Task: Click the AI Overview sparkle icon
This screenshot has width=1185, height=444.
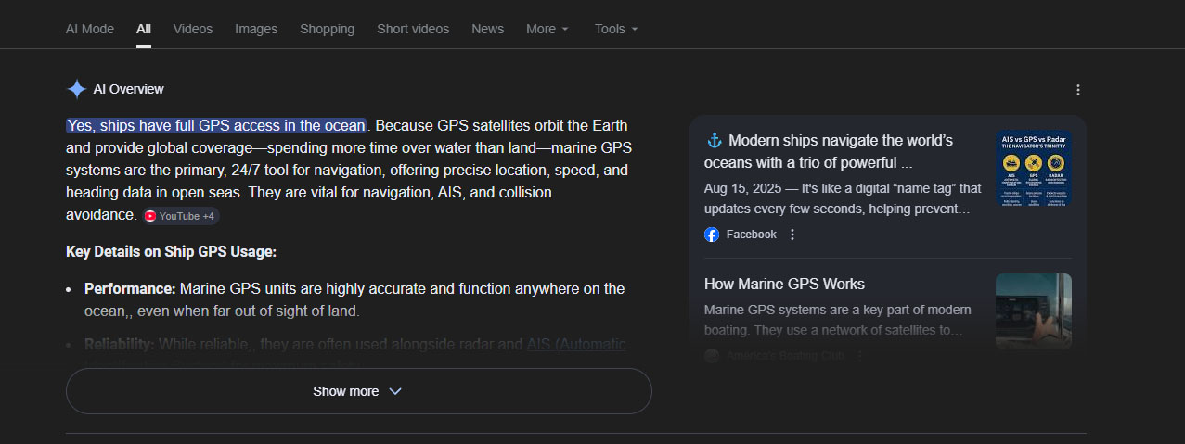Action: (x=76, y=89)
